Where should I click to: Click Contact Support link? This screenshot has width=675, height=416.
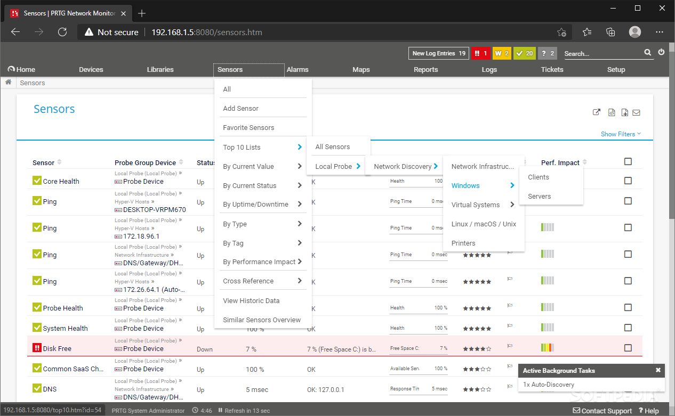(602, 411)
